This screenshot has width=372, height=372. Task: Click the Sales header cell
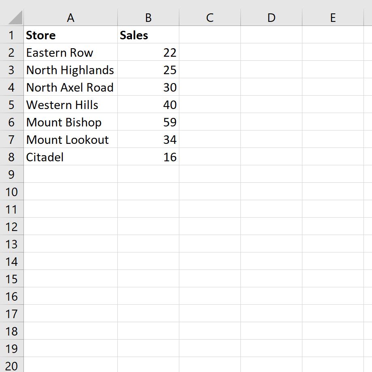(148, 35)
